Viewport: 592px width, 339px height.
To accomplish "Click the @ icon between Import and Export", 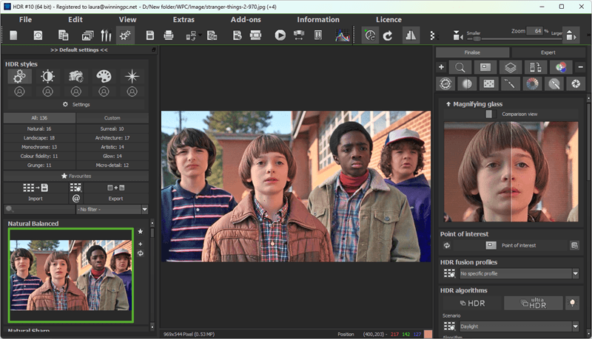I will pyautogui.click(x=76, y=199).
